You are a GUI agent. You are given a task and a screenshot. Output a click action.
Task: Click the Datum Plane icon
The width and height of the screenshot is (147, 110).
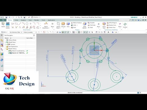point(58,24)
